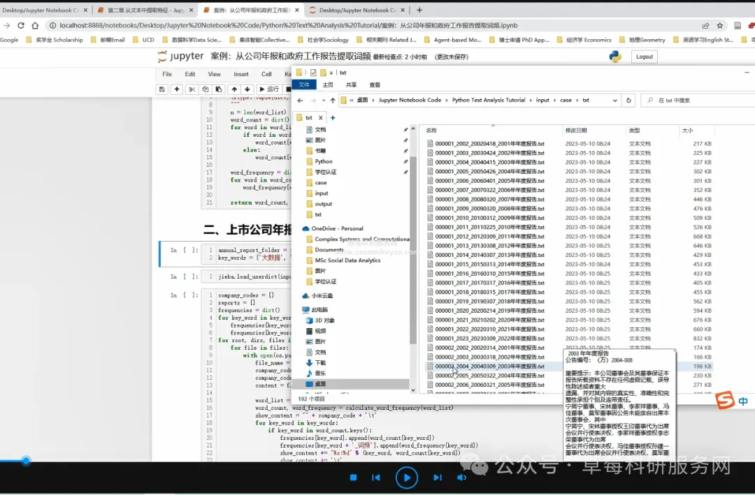Move the selected cell down using the arrow icon
Image resolution: width=755 pixels, height=495 pixels.
[x=247, y=89]
